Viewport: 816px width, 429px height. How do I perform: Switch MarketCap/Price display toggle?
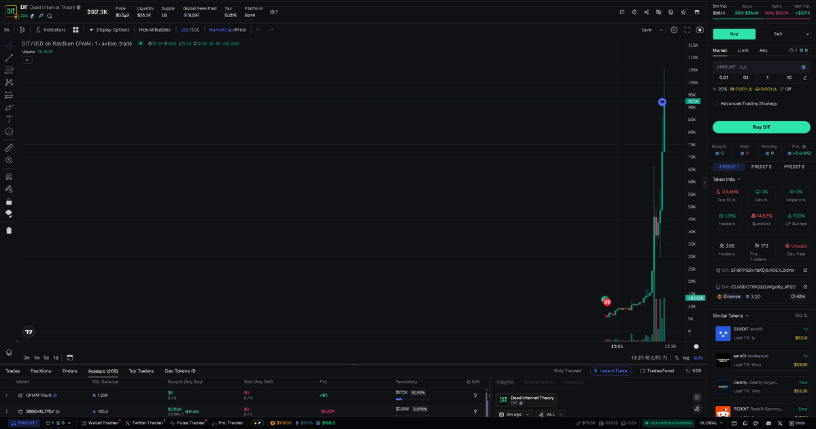coord(227,30)
